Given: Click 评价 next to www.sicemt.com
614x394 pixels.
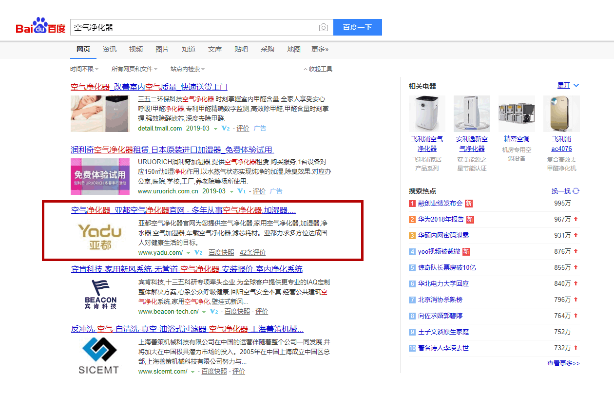Looking at the screenshot, I should [239, 372].
